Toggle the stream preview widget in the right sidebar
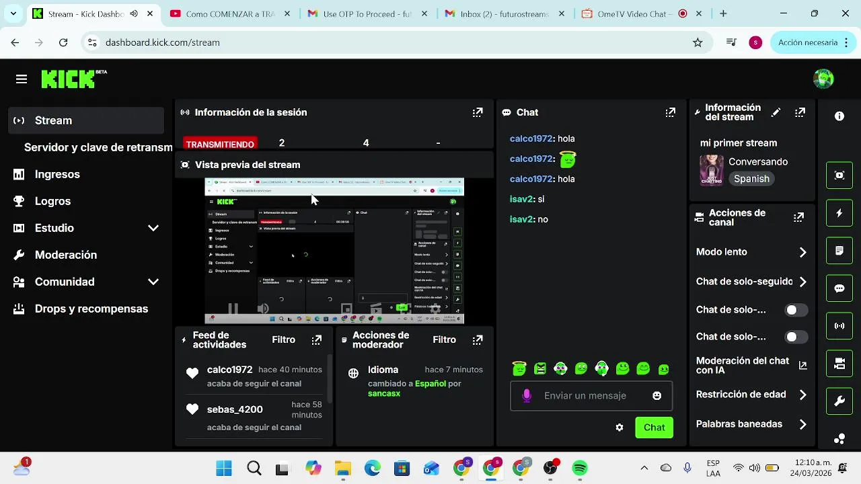 [x=839, y=175]
